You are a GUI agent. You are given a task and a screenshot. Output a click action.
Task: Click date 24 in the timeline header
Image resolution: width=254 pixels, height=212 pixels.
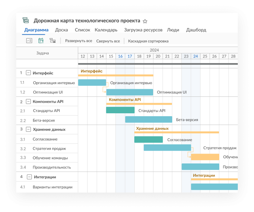[x=195, y=56]
